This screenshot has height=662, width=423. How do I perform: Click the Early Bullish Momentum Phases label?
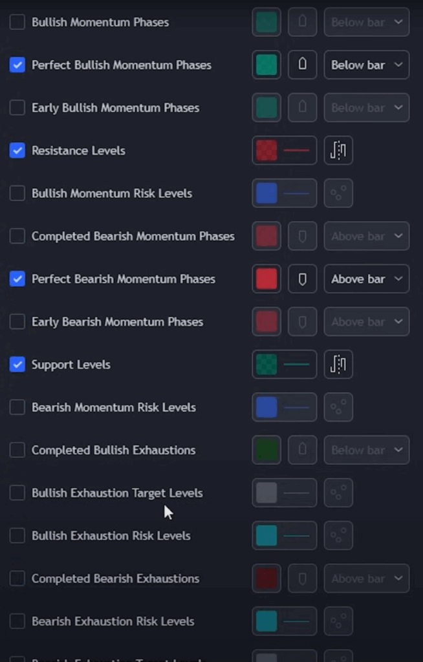click(x=115, y=108)
